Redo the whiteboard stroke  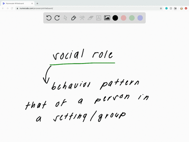[57, 18]
